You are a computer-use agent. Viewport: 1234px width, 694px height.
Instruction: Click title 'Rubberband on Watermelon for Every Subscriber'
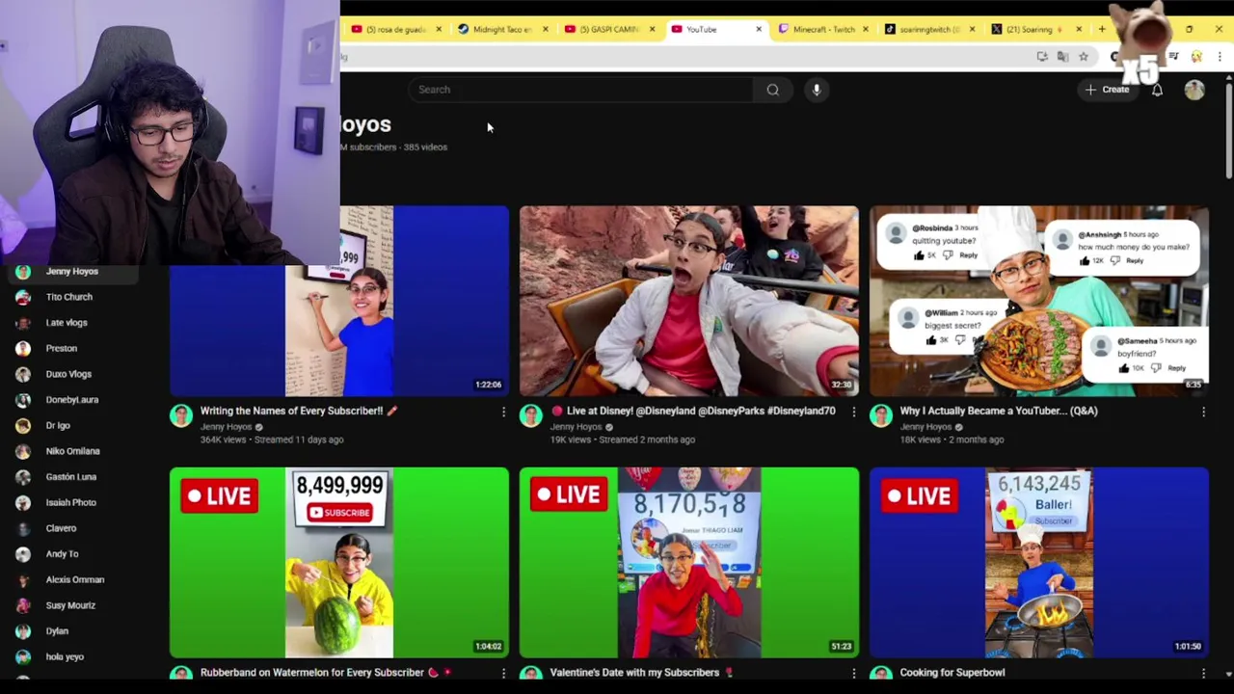(326, 673)
